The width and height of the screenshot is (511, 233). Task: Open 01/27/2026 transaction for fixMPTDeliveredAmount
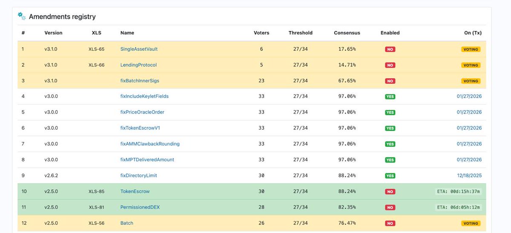pos(469,159)
